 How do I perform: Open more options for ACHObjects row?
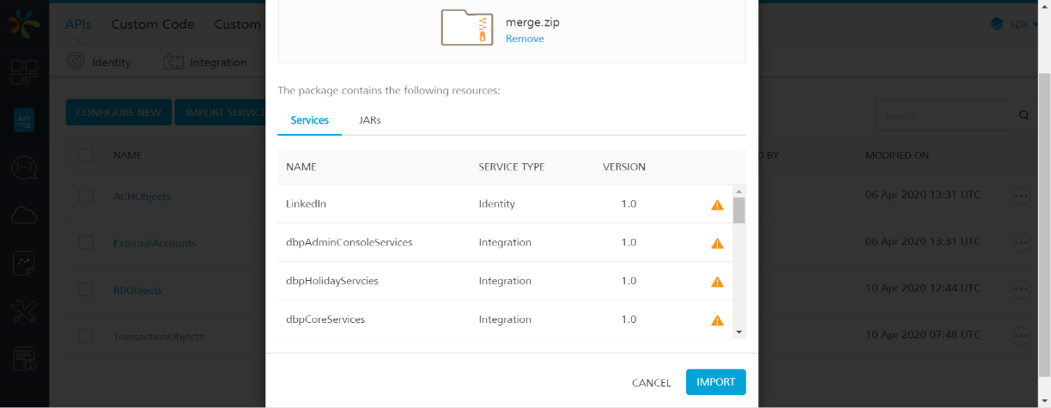pos(1021,196)
